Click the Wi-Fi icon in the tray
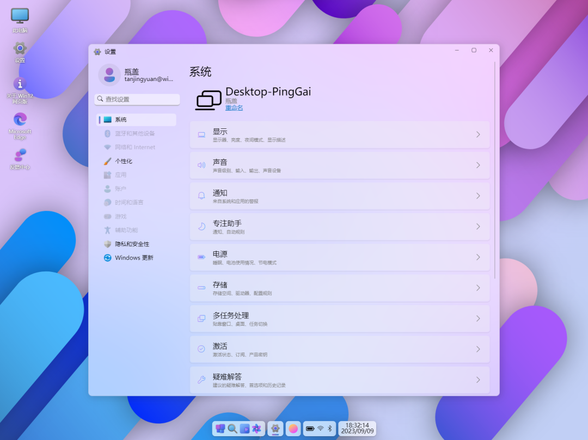The height and width of the screenshot is (440, 588). [321, 429]
